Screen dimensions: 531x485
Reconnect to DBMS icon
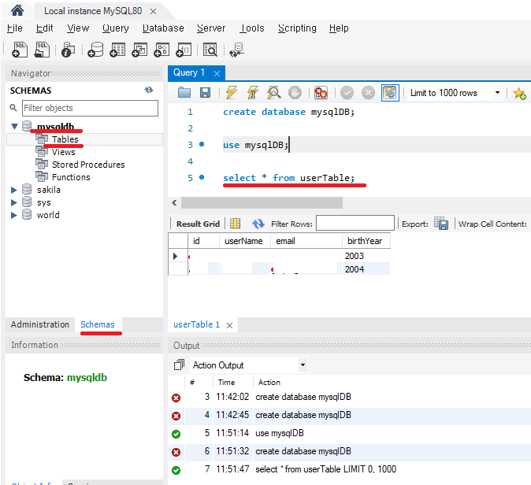(236, 50)
